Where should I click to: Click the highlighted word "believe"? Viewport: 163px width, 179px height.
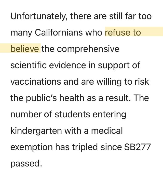pos(25,49)
